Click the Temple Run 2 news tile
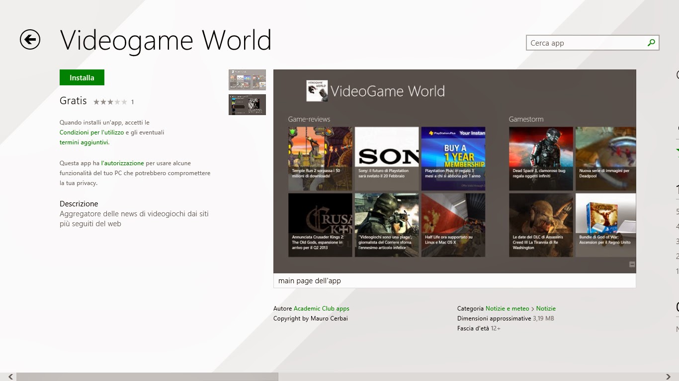 [320, 159]
